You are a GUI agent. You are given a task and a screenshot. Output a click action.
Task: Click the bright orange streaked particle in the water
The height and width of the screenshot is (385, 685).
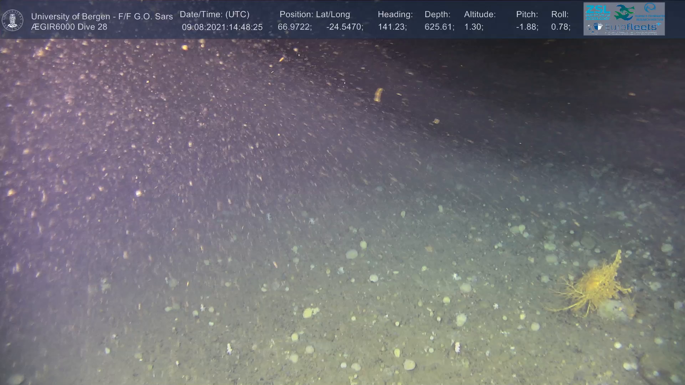[378, 95]
